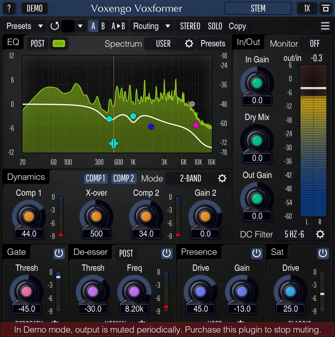
Task: Click the Comp 1 knob
Action: (29, 217)
